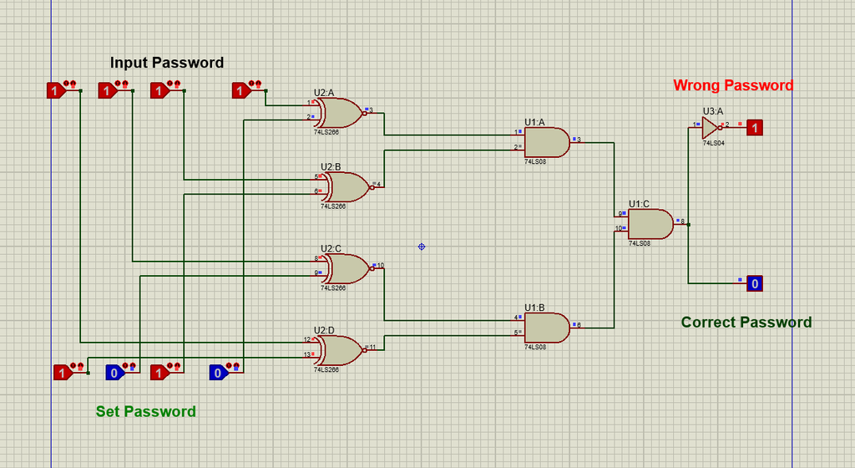855x468 pixels.
Task: Click the "U2:B" reference label
Action: [331, 167]
